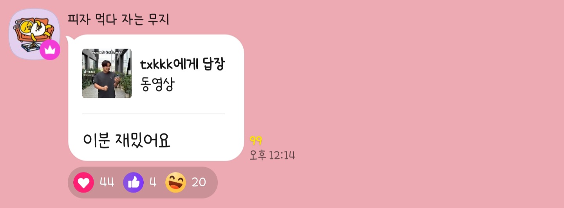
Task: Open the profile picture of 피자 먹다 자는 무지
Action: [34, 34]
